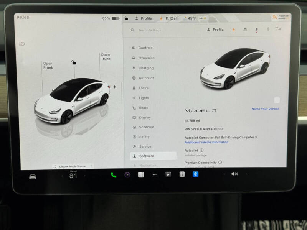Tap the notifications bell icon at top right

256,29
